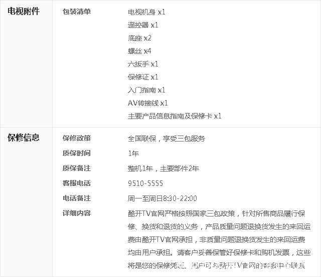Click 全国联保，享受三包服务 text
The image size is (321, 277).
166,138
